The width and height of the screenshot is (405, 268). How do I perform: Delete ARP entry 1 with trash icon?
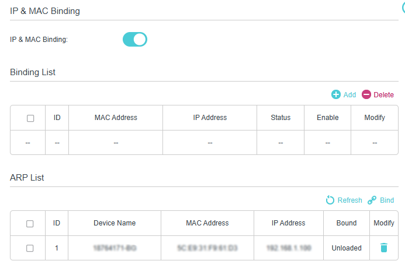[x=384, y=248]
